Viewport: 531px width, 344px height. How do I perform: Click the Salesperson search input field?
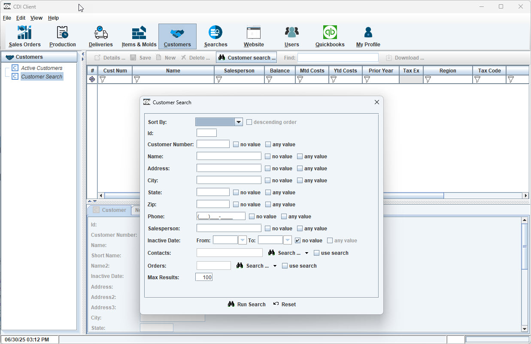[229, 229]
